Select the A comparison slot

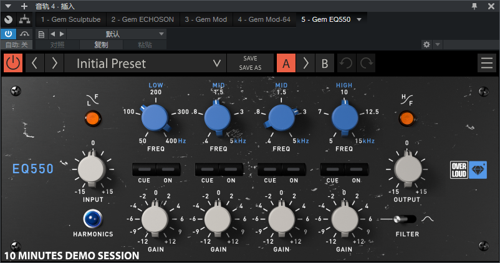(286, 63)
